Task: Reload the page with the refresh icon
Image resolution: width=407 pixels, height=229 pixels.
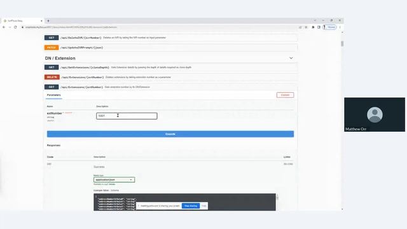Action: 15,27
